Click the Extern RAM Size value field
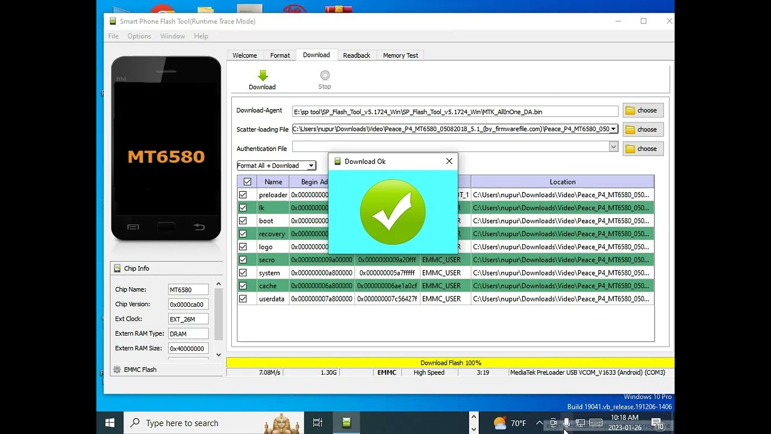This screenshot has height=434, width=771. pyautogui.click(x=188, y=348)
